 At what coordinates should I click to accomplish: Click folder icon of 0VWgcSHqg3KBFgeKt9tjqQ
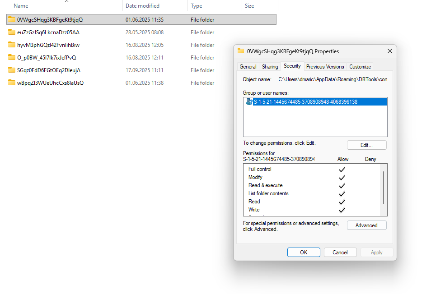(12, 19)
